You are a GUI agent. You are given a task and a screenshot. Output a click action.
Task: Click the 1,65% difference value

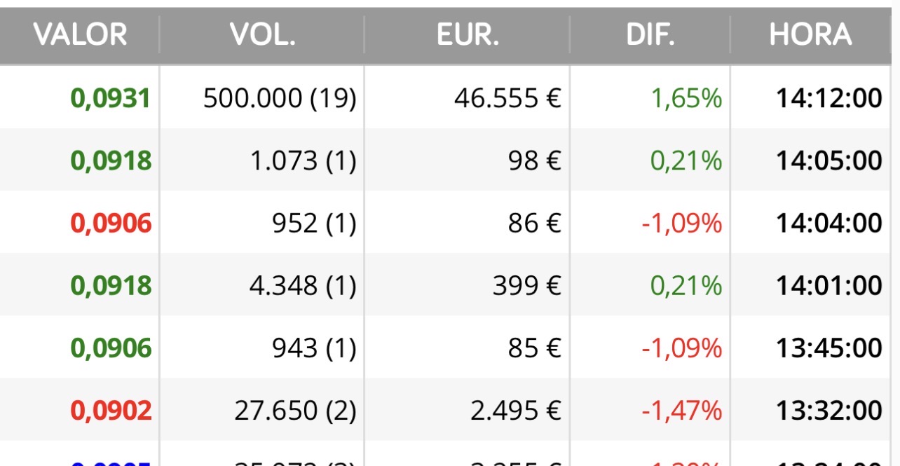click(x=686, y=99)
